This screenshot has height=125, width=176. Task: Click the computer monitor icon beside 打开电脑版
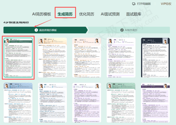[134, 4]
